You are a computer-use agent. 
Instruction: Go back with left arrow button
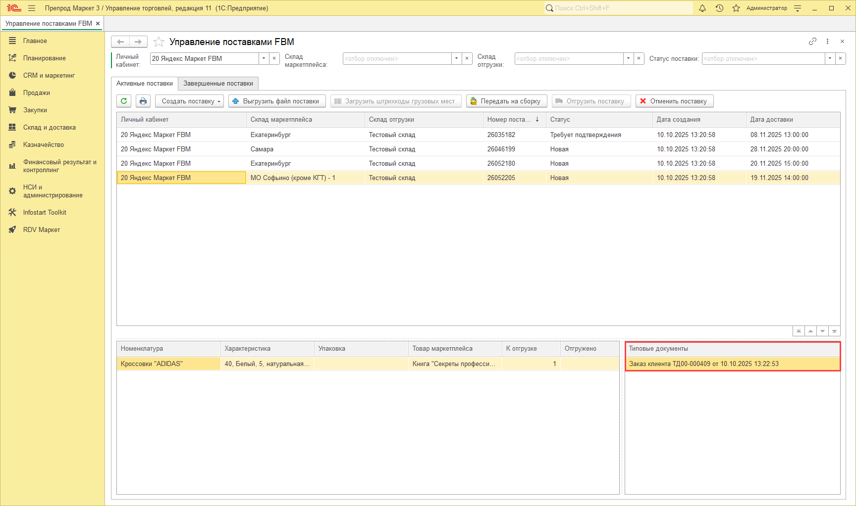click(120, 42)
